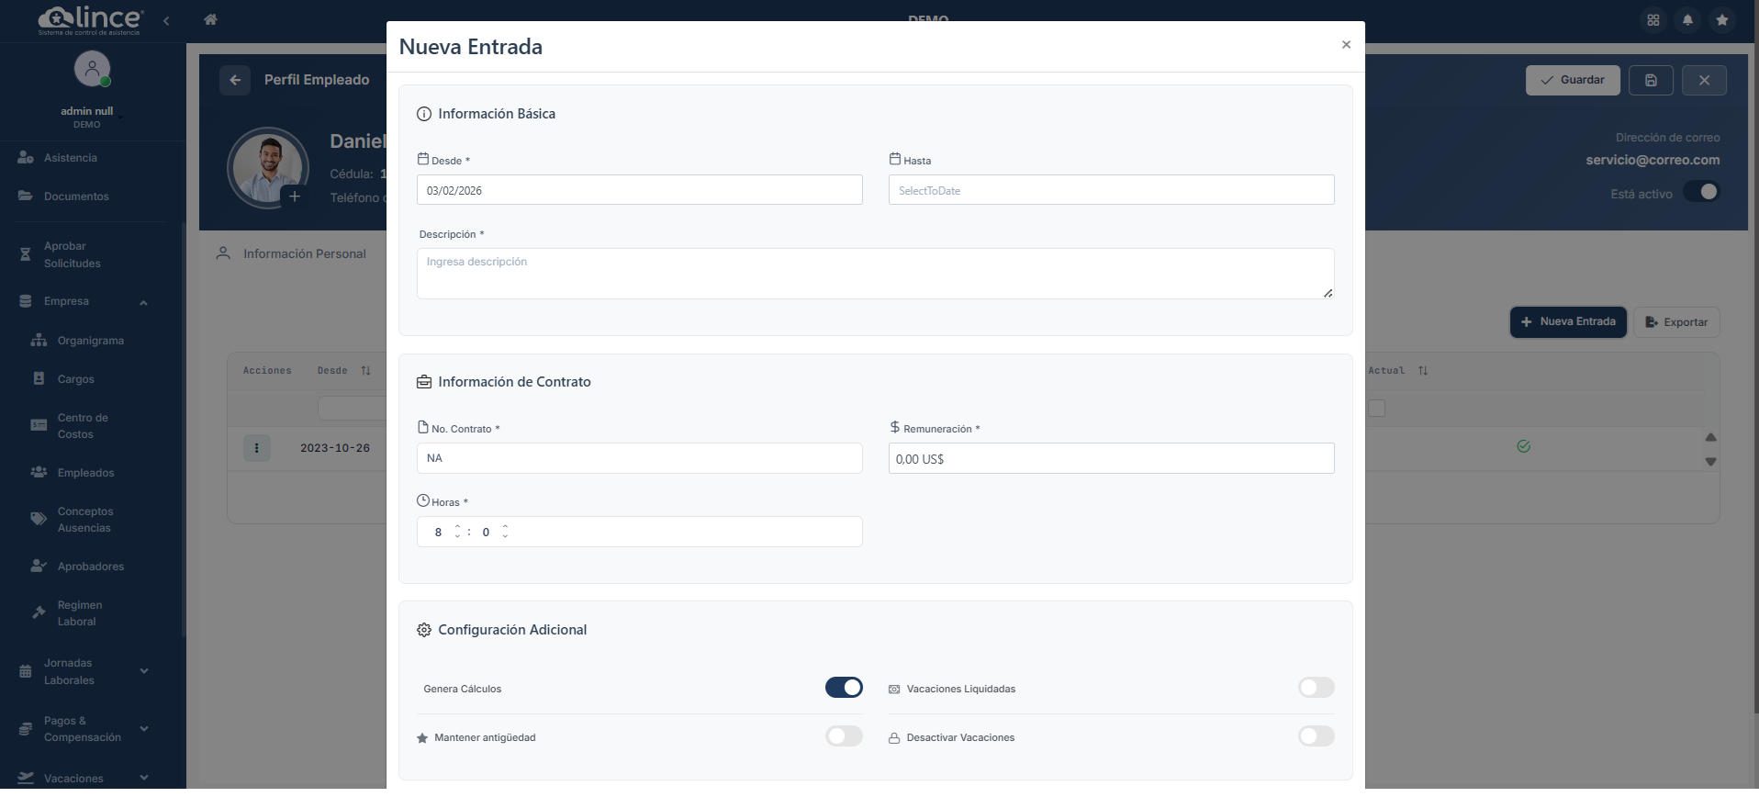
Task: Enable the Mantener antigüedad toggle
Action: pos(843,736)
